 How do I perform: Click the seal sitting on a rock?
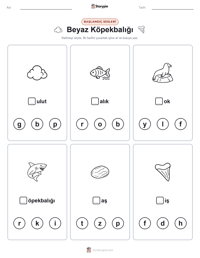(163, 73)
